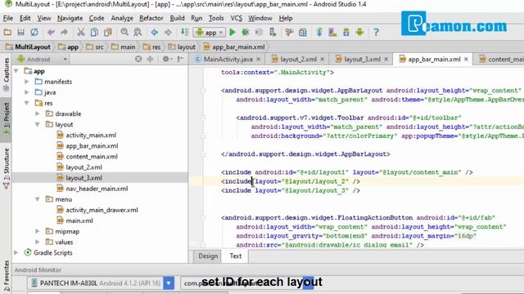This screenshot has height=294, width=524.
Task: Open the SDK Manager icon
Action: pos(346,33)
